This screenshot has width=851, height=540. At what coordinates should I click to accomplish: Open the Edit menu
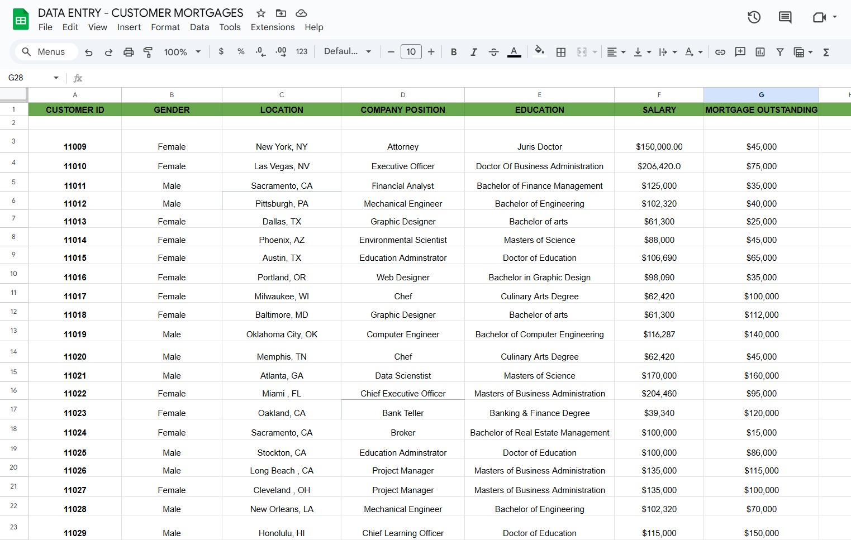pyautogui.click(x=70, y=27)
